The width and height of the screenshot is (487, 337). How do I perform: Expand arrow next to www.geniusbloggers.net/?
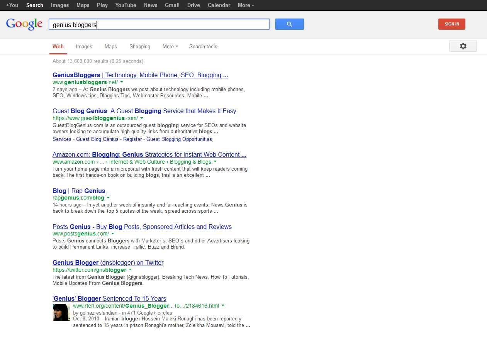[122, 82]
